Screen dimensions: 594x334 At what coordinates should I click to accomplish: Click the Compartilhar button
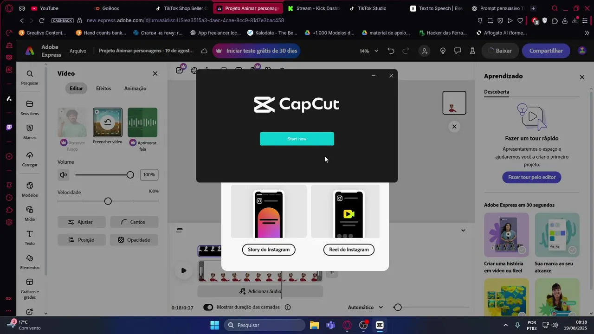coord(546,51)
